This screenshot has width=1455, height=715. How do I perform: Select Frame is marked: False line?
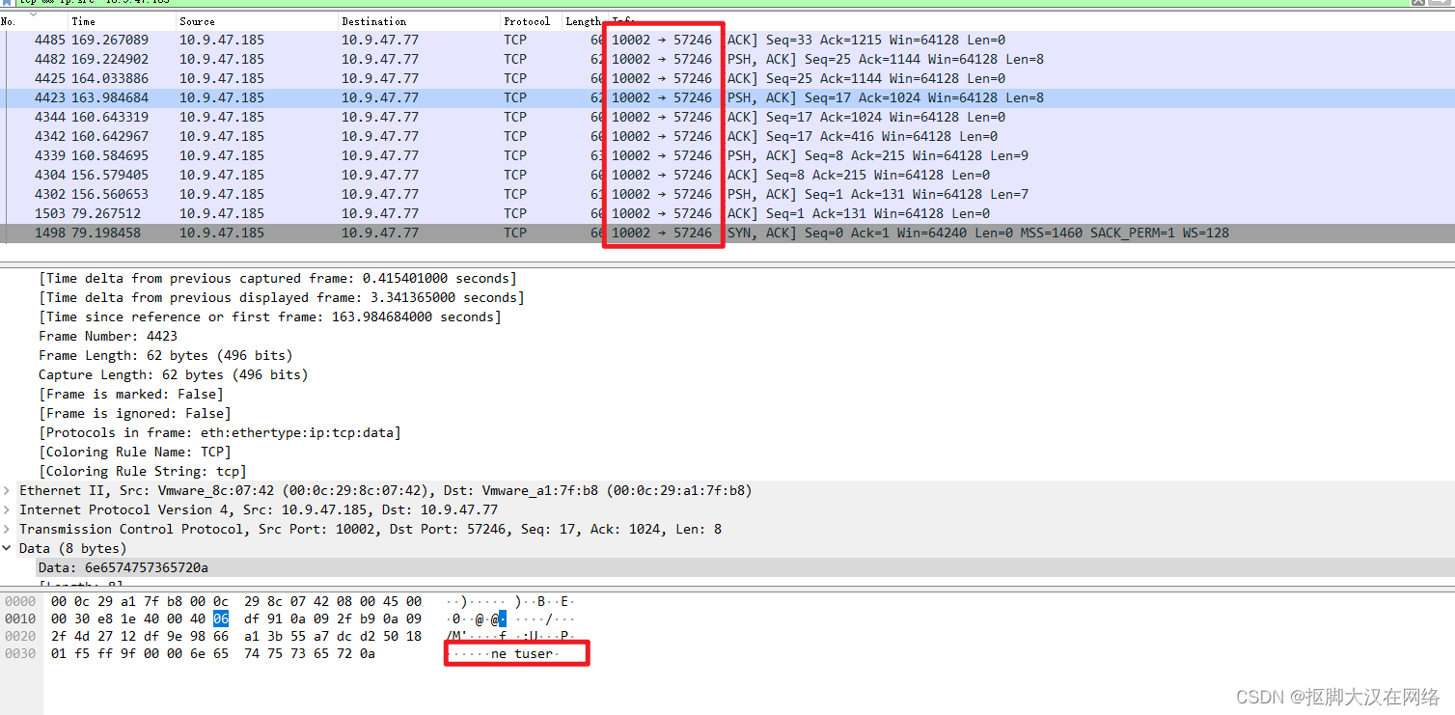[131, 394]
